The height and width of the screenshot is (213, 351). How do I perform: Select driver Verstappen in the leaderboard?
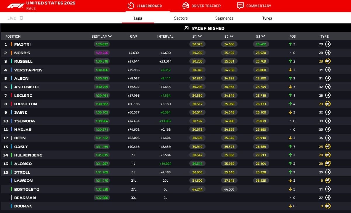click(x=28, y=70)
